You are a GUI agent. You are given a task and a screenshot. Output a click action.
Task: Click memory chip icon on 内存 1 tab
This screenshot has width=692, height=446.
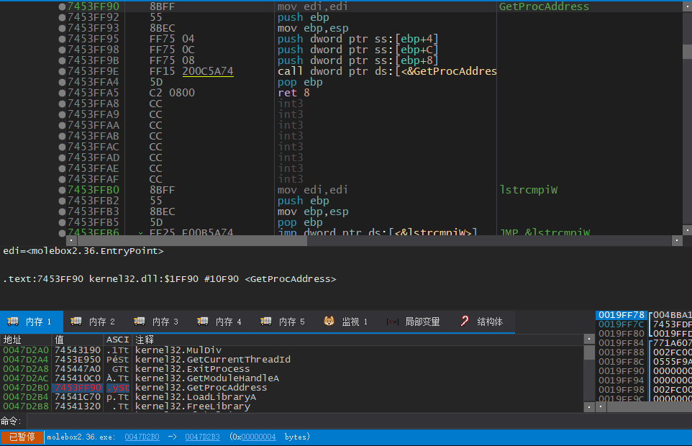(13, 322)
